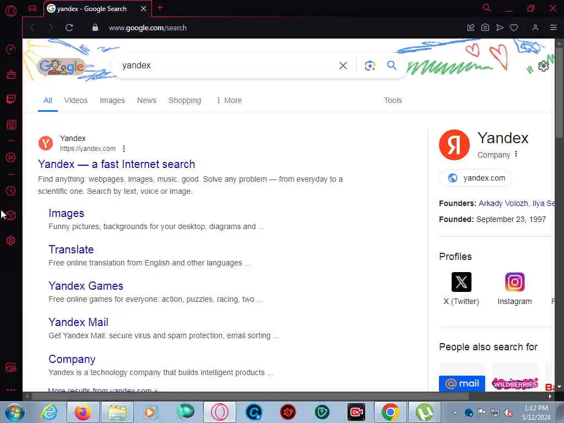Open Easy Setup sliders icon
Image resolution: width=564 pixels, height=423 pixels.
[x=554, y=28]
